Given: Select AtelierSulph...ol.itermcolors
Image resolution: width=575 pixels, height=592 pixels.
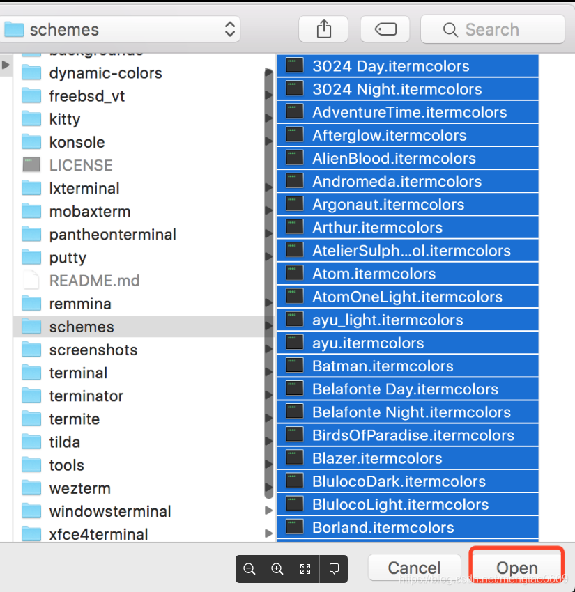Looking at the screenshot, I should tap(408, 250).
